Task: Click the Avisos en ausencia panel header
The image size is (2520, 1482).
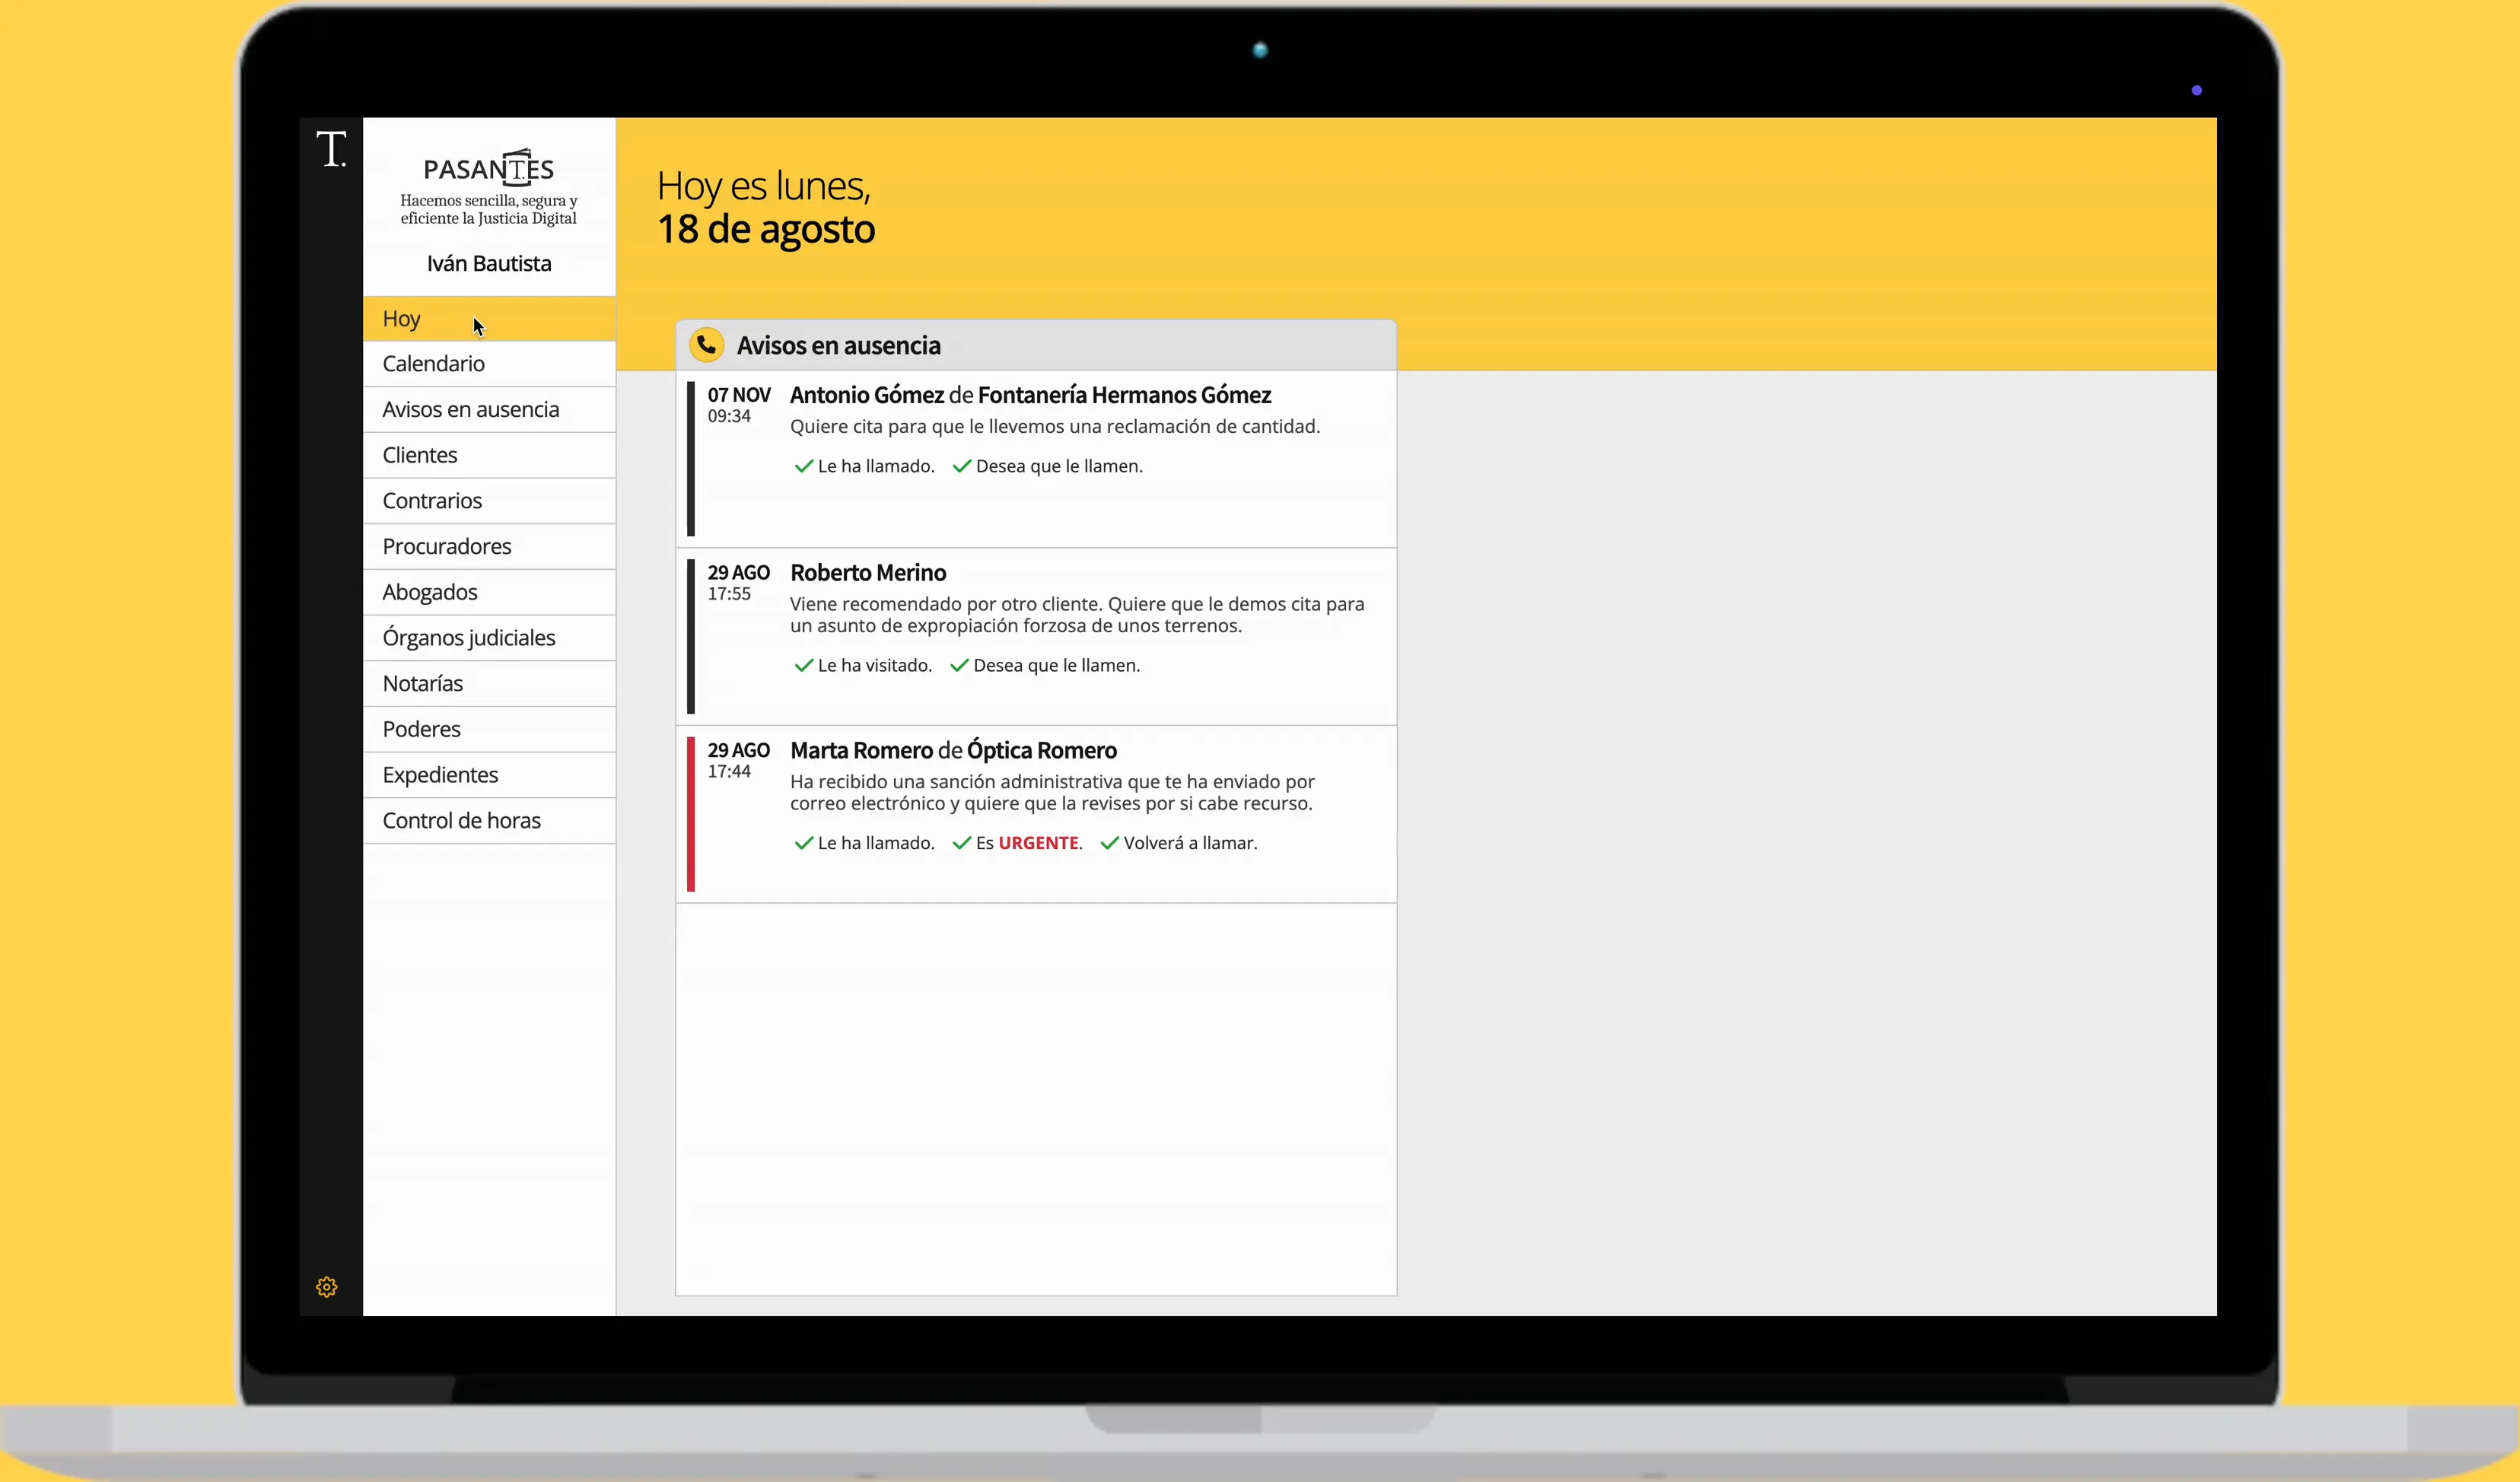Action: click(838, 346)
